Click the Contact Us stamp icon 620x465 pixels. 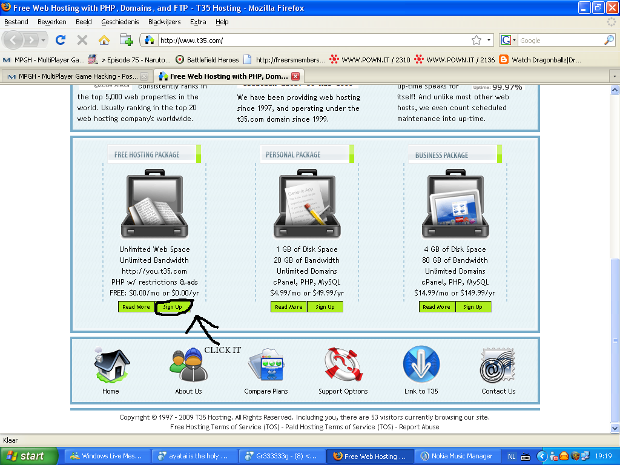[498, 364]
